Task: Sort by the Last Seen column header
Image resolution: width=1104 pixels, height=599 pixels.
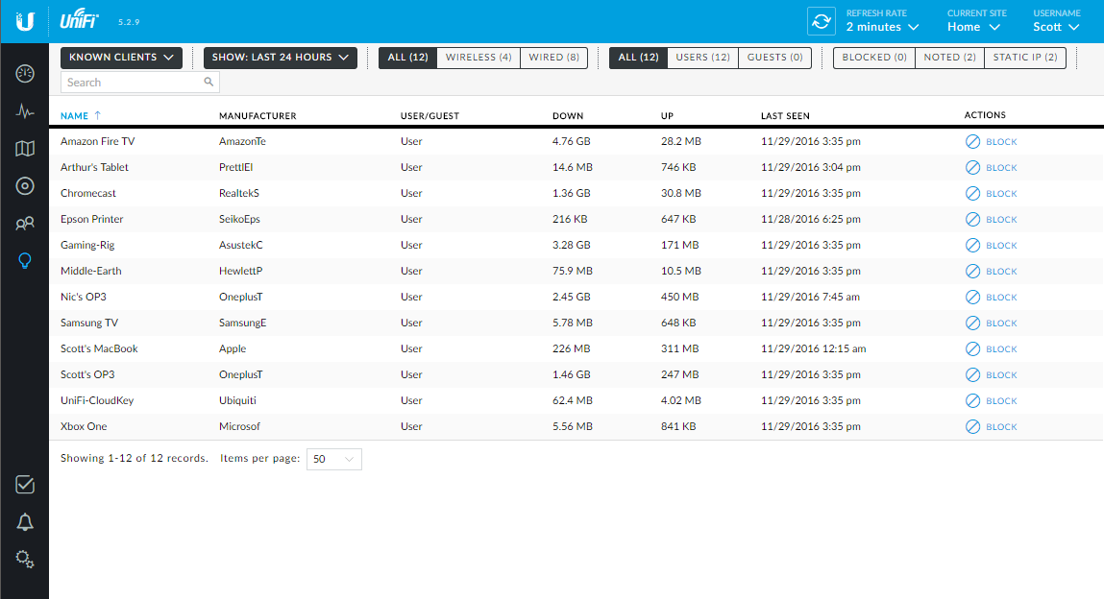Action: coord(785,116)
